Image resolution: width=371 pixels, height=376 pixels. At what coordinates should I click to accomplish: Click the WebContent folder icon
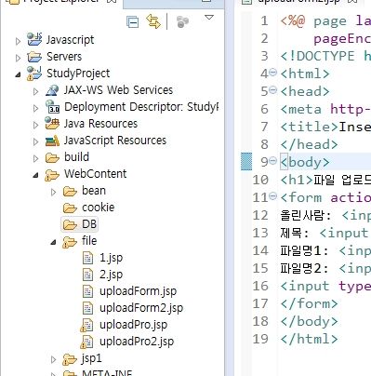tap(52, 175)
